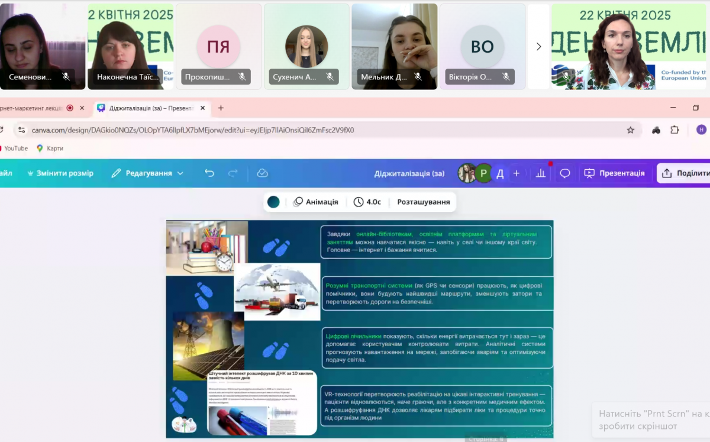Redo the action in Canva toolbar

(233, 173)
